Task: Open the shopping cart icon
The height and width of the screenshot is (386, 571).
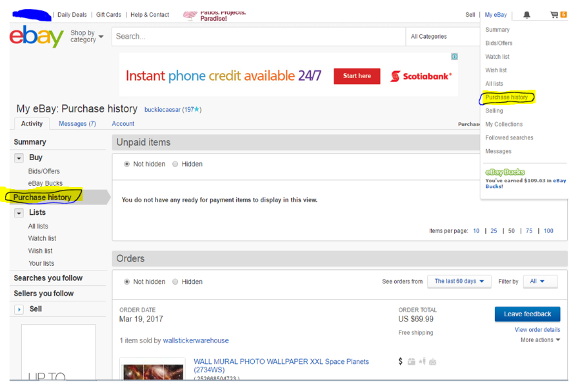Action: pyautogui.click(x=554, y=15)
